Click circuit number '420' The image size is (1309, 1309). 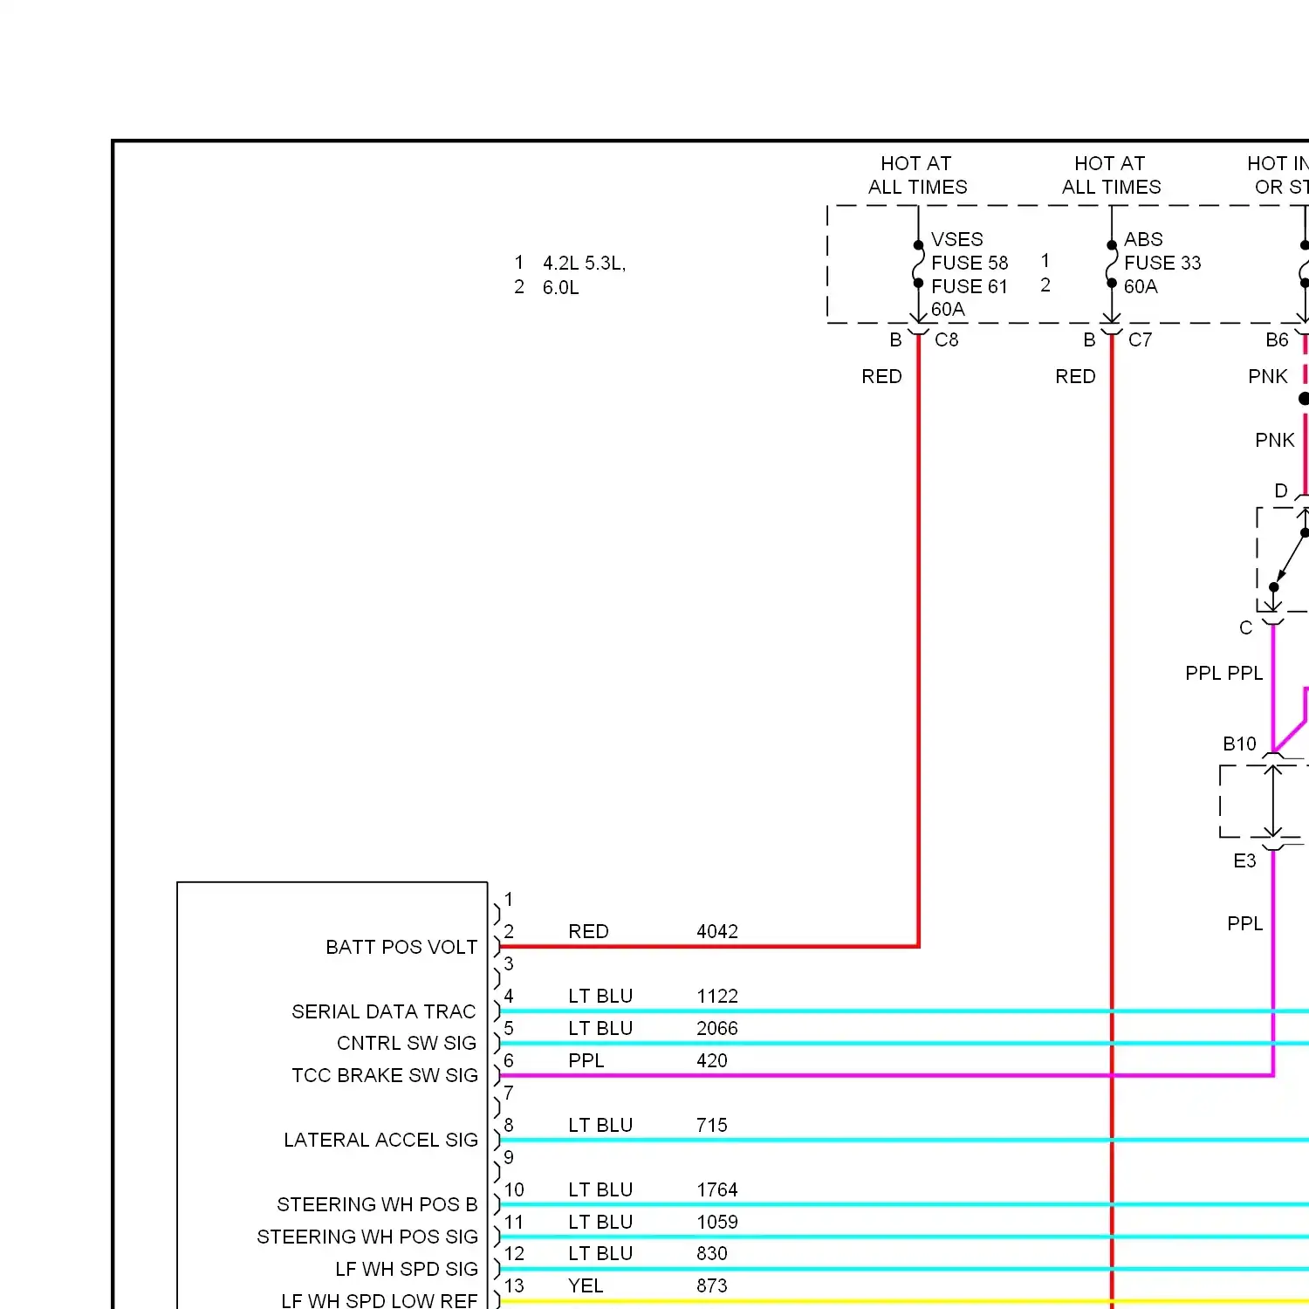pos(712,1061)
